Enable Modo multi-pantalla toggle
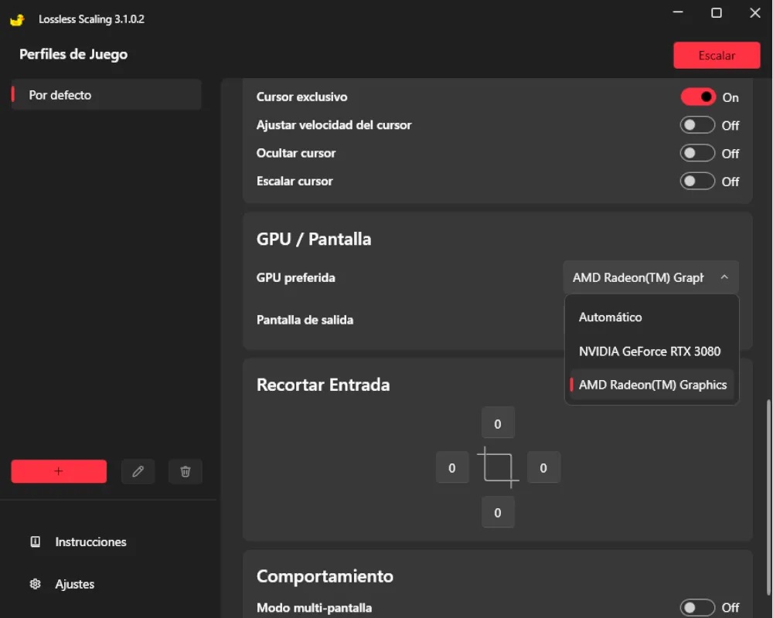This screenshot has height=618, width=773. [697, 608]
